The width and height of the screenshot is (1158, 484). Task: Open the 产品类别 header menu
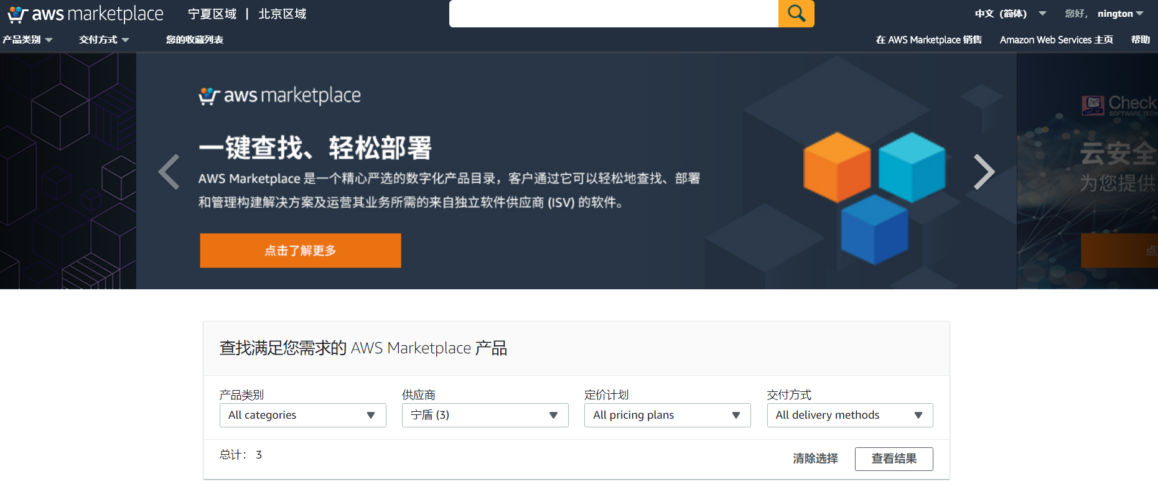coord(27,40)
